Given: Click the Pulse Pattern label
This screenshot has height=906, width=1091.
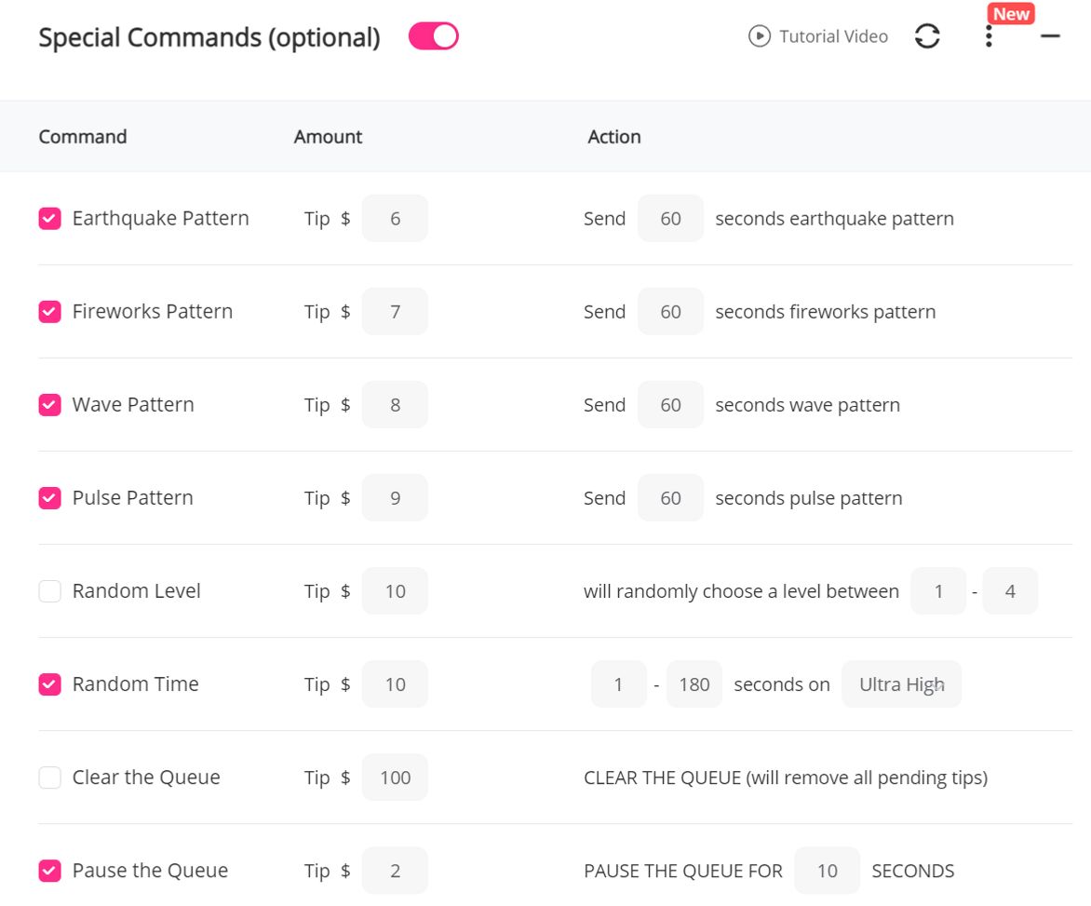Looking at the screenshot, I should (x=132, y=498).
